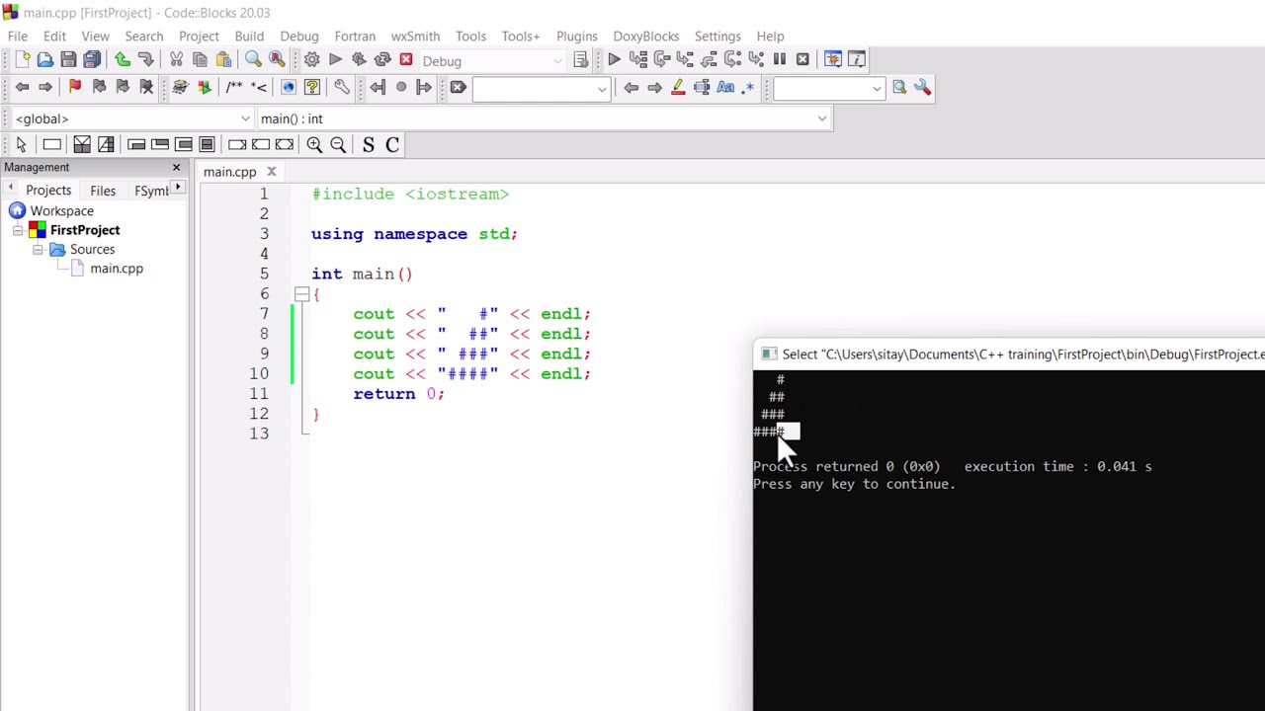The width and height of the screenshot is (1265, 711).
Task: Open Find with the magnifier icon
Action: coord(253,60)
